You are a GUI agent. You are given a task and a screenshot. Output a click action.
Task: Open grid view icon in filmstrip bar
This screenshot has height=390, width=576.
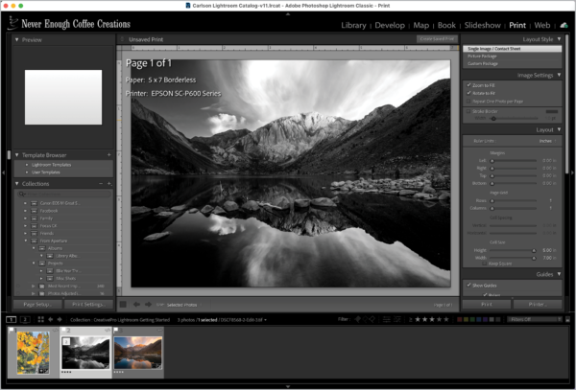(40, 320)
